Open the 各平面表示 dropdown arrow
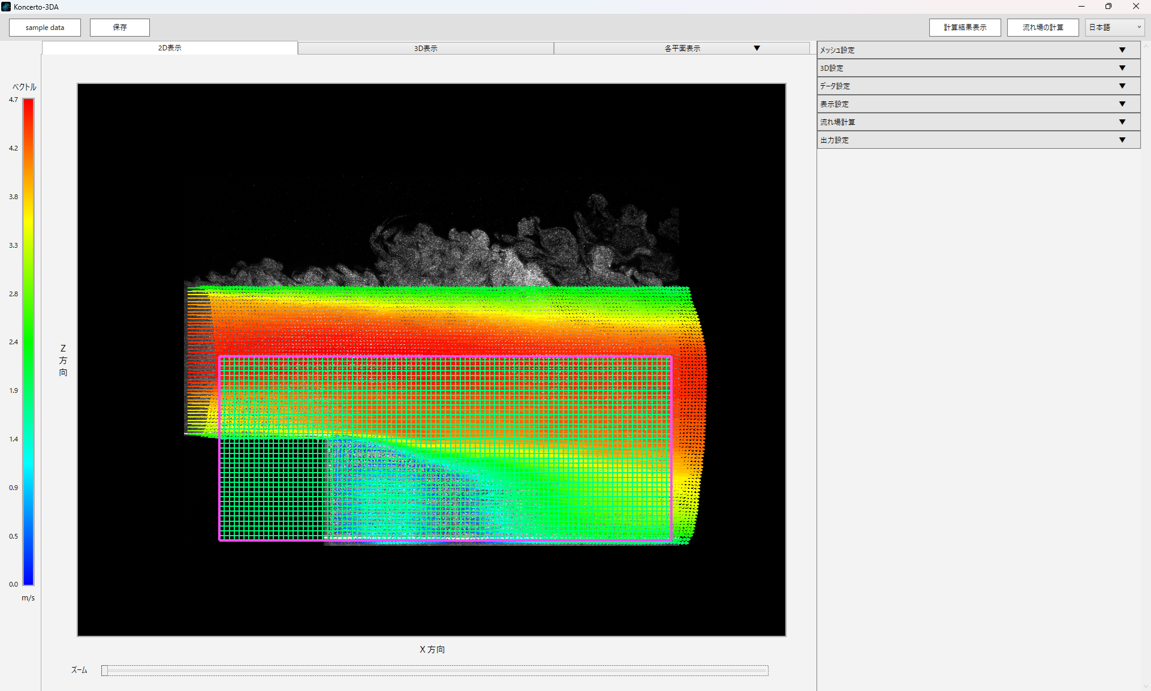 pyautogui.click(x=757, y=48)
